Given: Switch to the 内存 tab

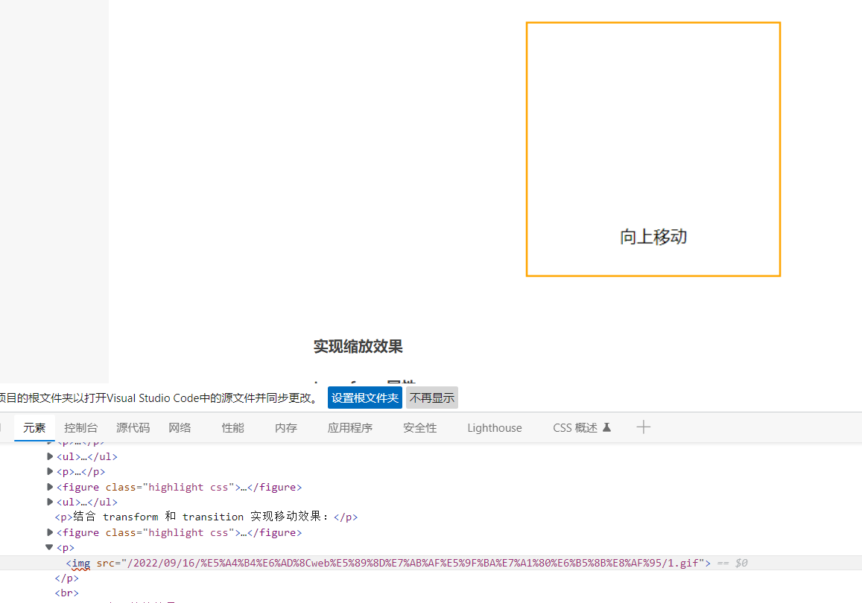Looking at the screenshot, I should pyautogui.click(x=286, y=428).
